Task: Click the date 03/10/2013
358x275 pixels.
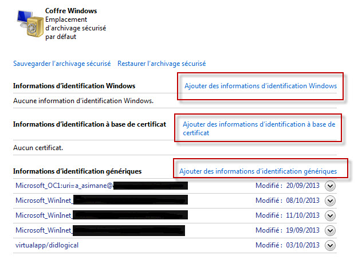Action: coord(303,245)
